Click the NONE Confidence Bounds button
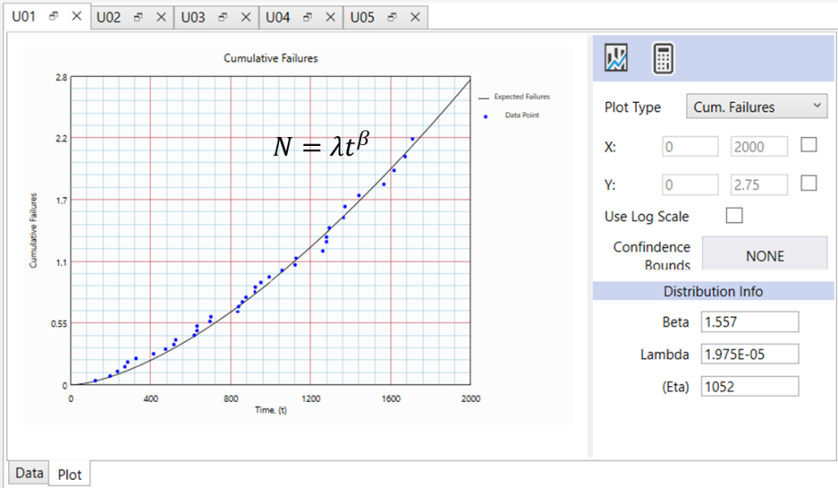The image size is (838, 488). coord(763,254)
